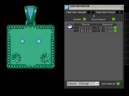129x96 pixels.
Task: Click the Total Gem Weight value .22
Action: (x=91, y=12)
